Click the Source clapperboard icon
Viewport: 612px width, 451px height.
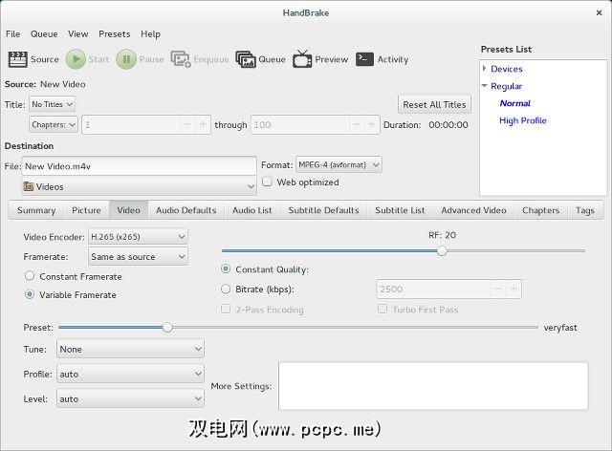click(17, 59)
